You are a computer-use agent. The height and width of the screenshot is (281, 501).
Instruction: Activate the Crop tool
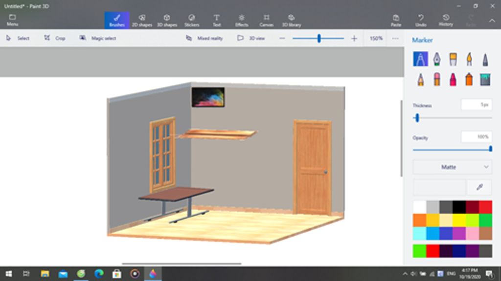point(55,38)
